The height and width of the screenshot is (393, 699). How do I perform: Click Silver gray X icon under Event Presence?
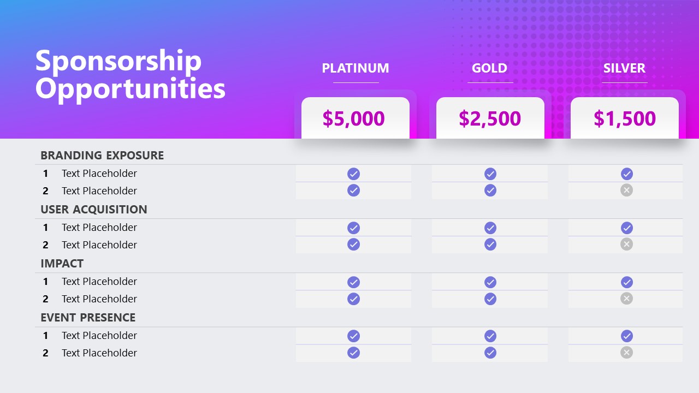point(627,353)
